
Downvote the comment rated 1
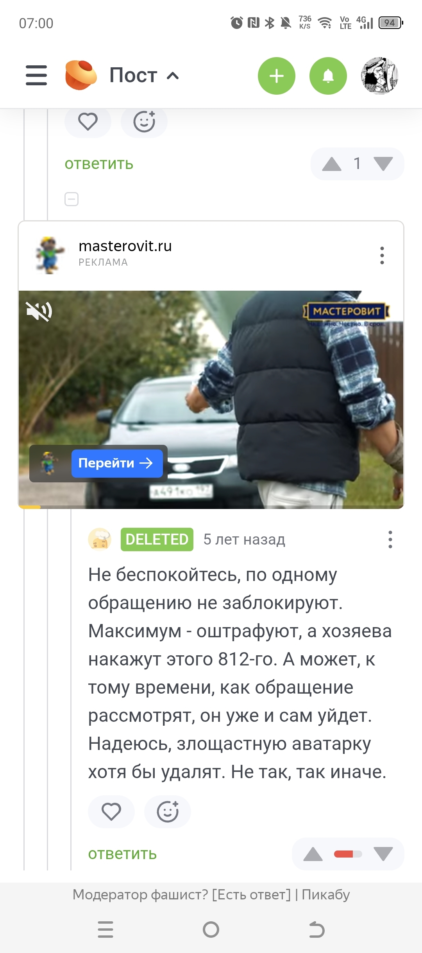(383, 164)
